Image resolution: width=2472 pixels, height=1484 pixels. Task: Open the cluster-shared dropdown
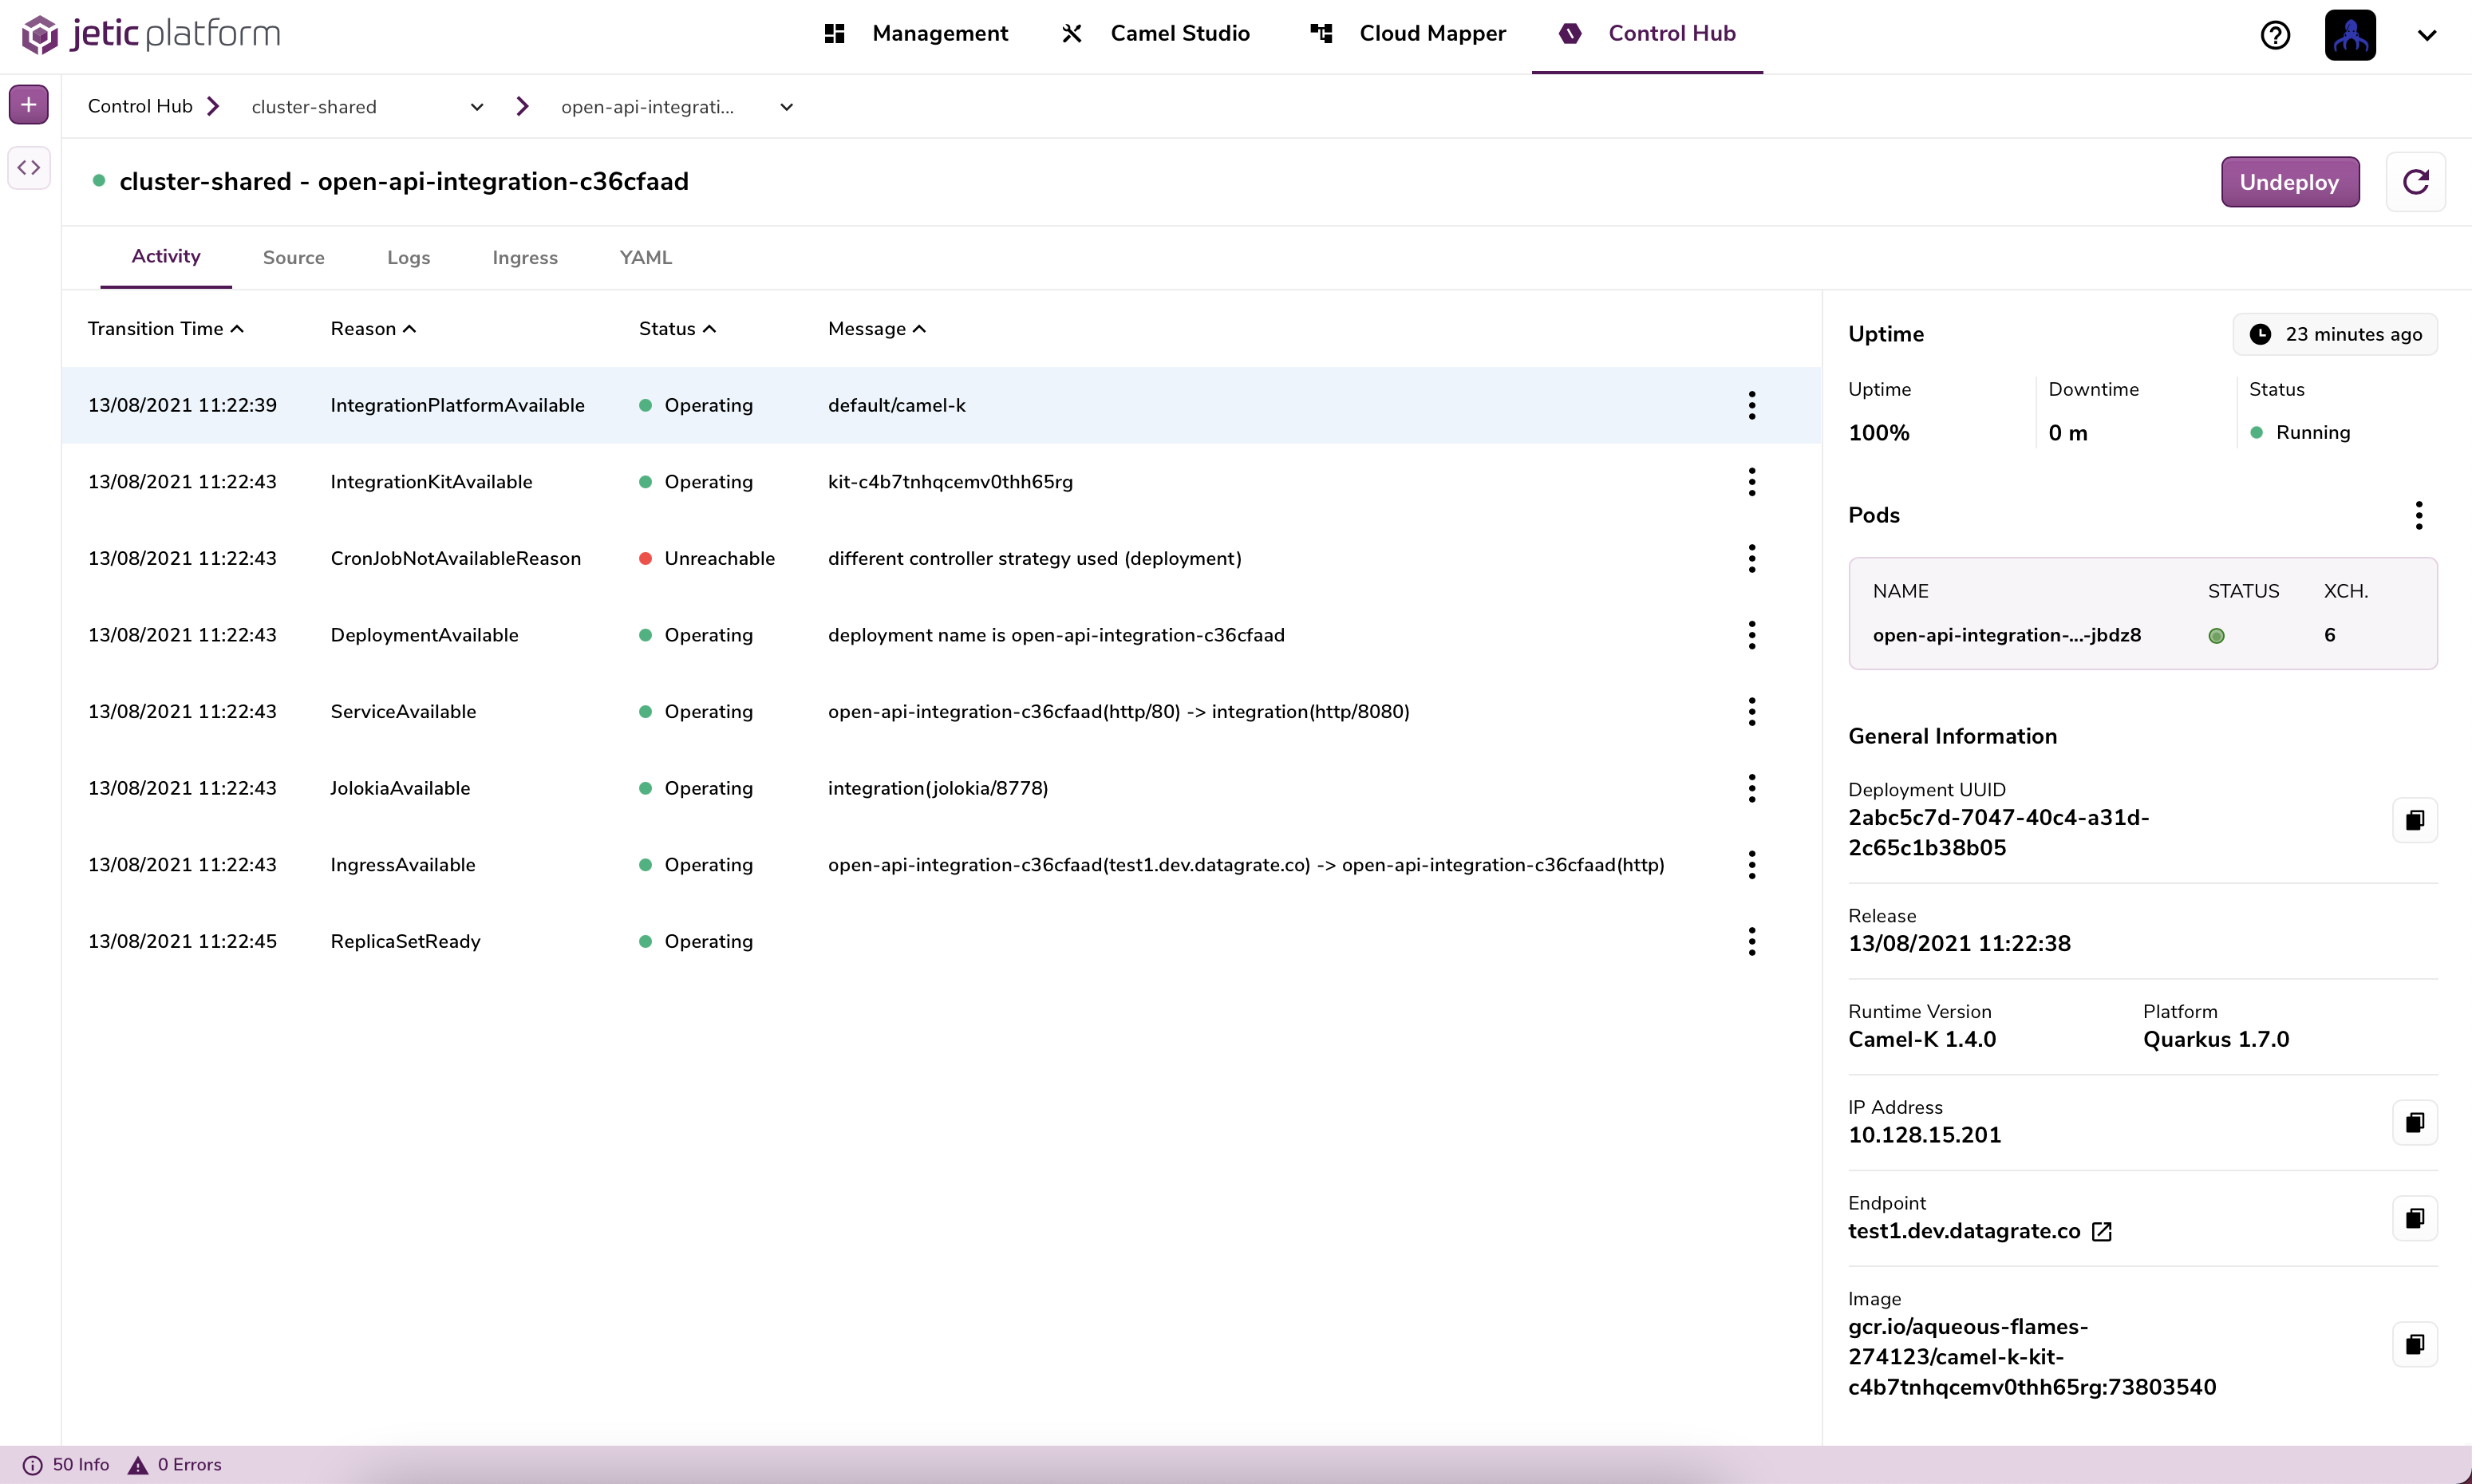click(367, 107)
